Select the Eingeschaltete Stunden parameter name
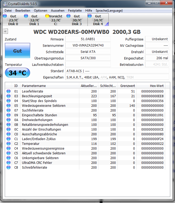This screenshot has width=175, height=203. [x=39, y=115]
